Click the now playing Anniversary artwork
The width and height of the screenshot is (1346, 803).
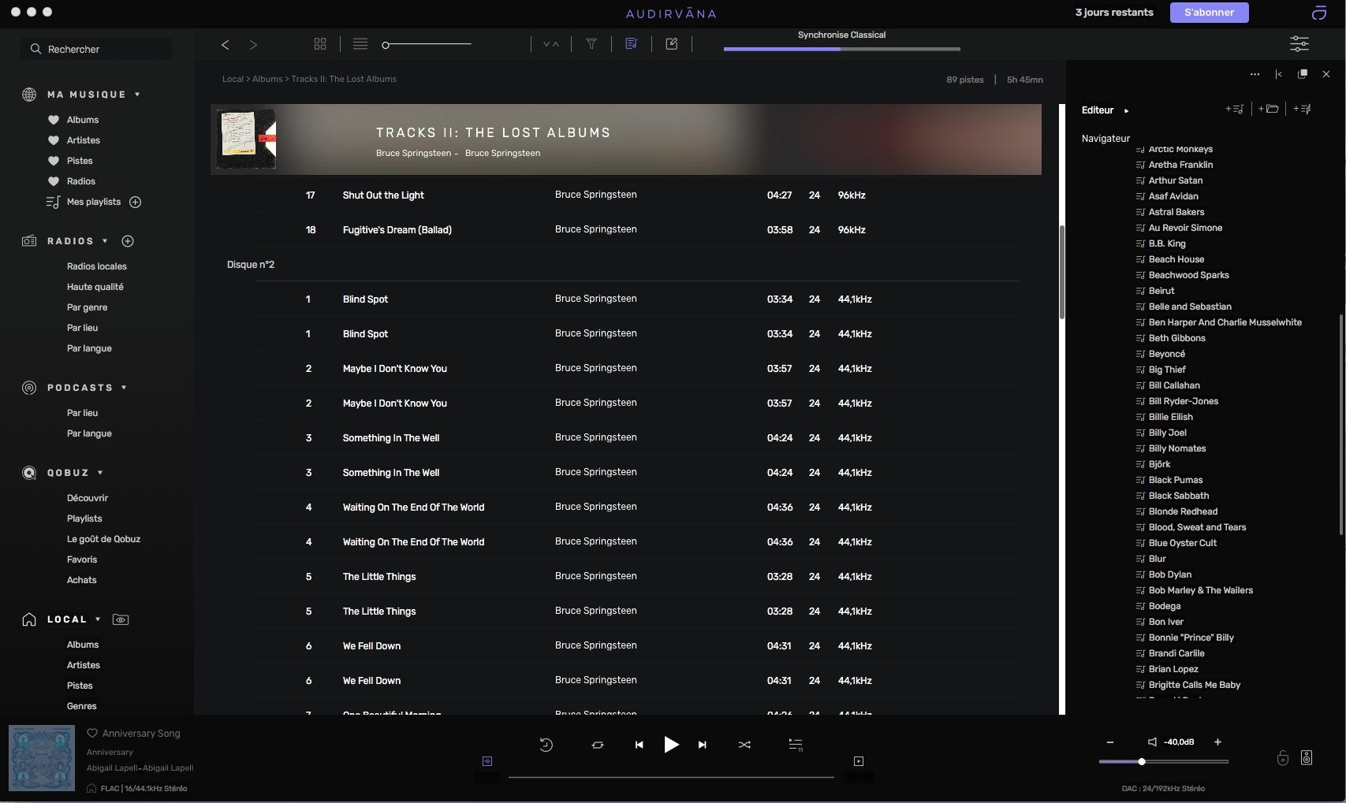[42, 758]
